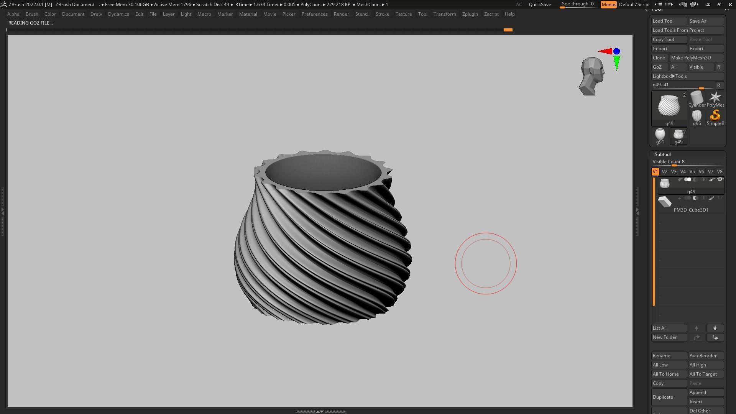Click the next window arrangement icon
This screenshot has height=414, width=736.
click(695, 4)
